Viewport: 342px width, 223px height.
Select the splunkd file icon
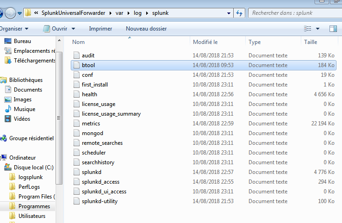pos(76,172)
